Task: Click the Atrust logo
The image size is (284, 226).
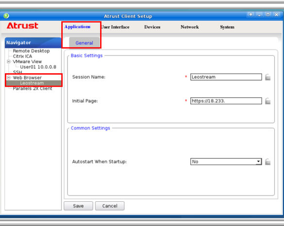Action: pos(22,26)
